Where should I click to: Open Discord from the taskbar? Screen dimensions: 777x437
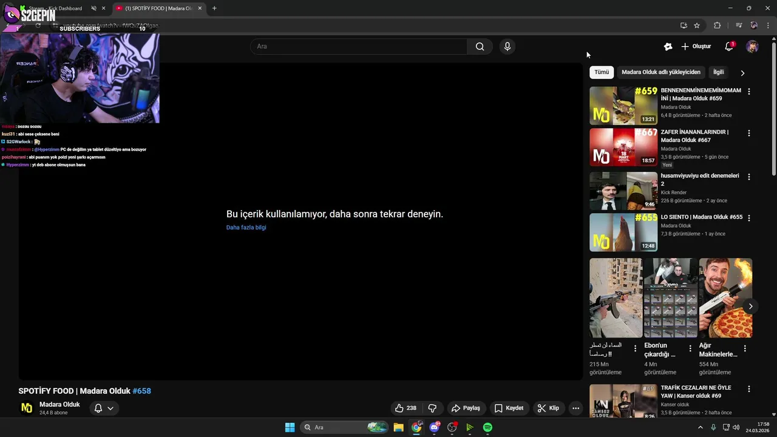coord(434,427)
